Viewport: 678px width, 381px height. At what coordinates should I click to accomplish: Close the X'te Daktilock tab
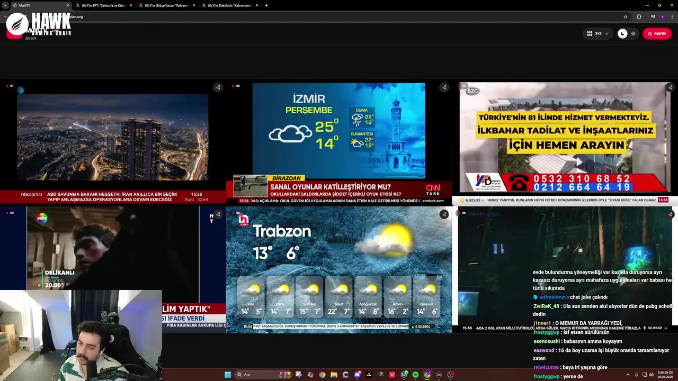[257, 5]
